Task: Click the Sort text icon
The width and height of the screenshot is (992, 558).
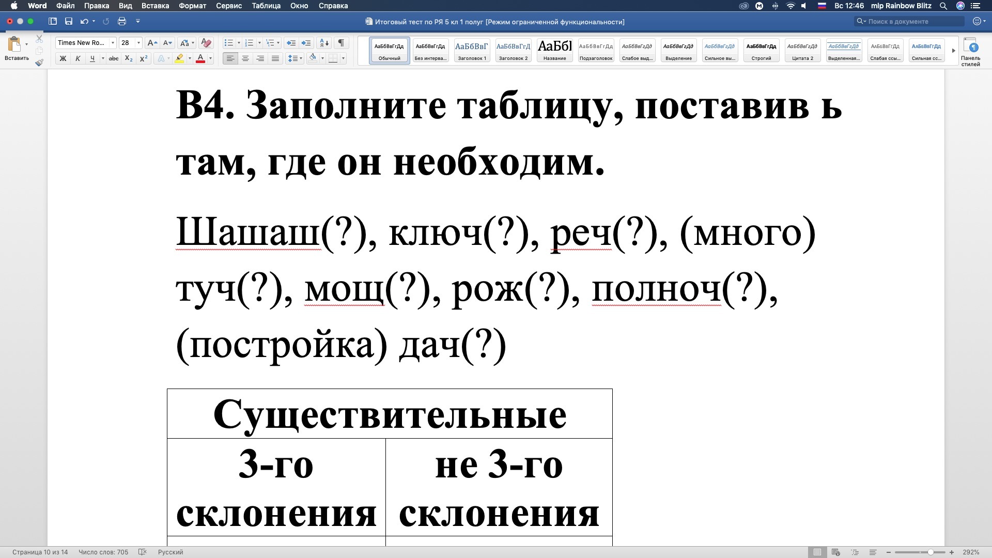Action: pos(324,43)
